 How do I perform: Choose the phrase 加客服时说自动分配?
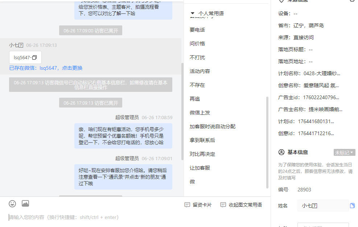click(x=212, y=126)
